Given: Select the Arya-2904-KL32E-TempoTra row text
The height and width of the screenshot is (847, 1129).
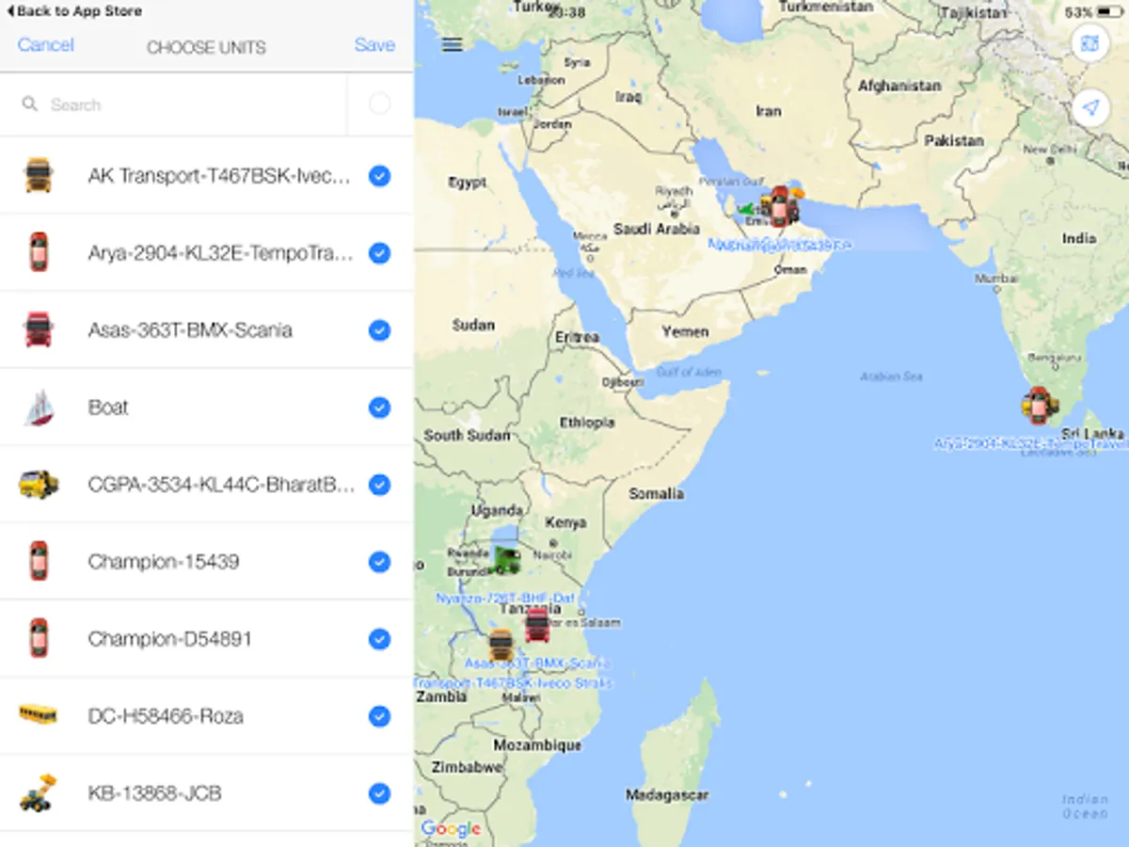Looking at the screenshot, I should pos(221,253).
